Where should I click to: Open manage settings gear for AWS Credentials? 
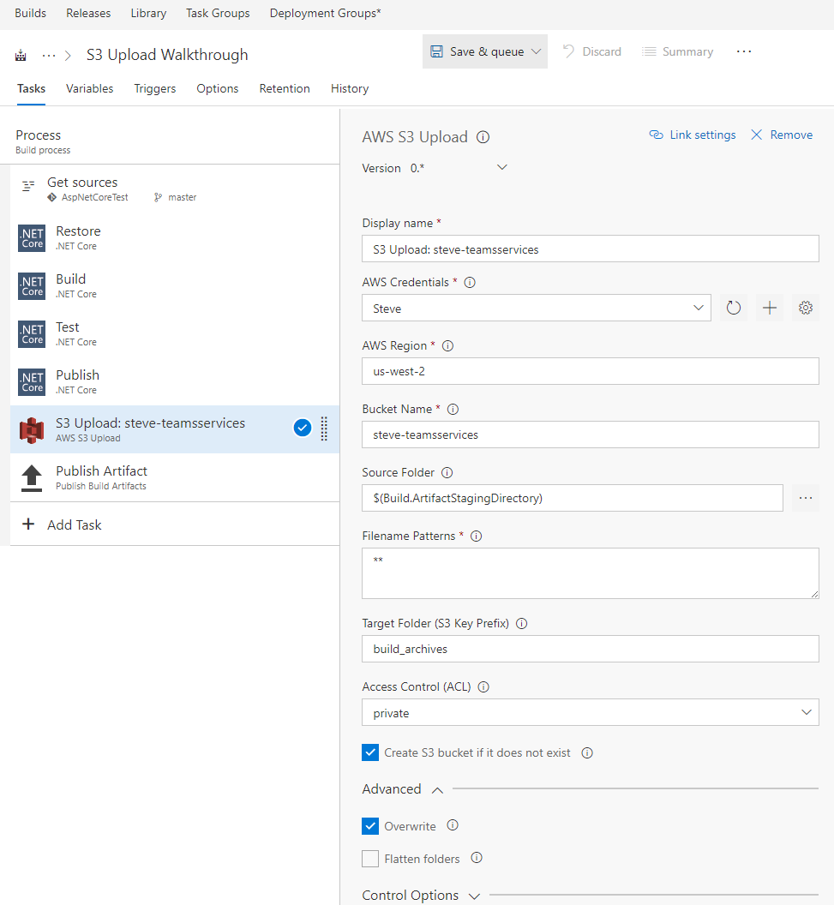[806, 308]
